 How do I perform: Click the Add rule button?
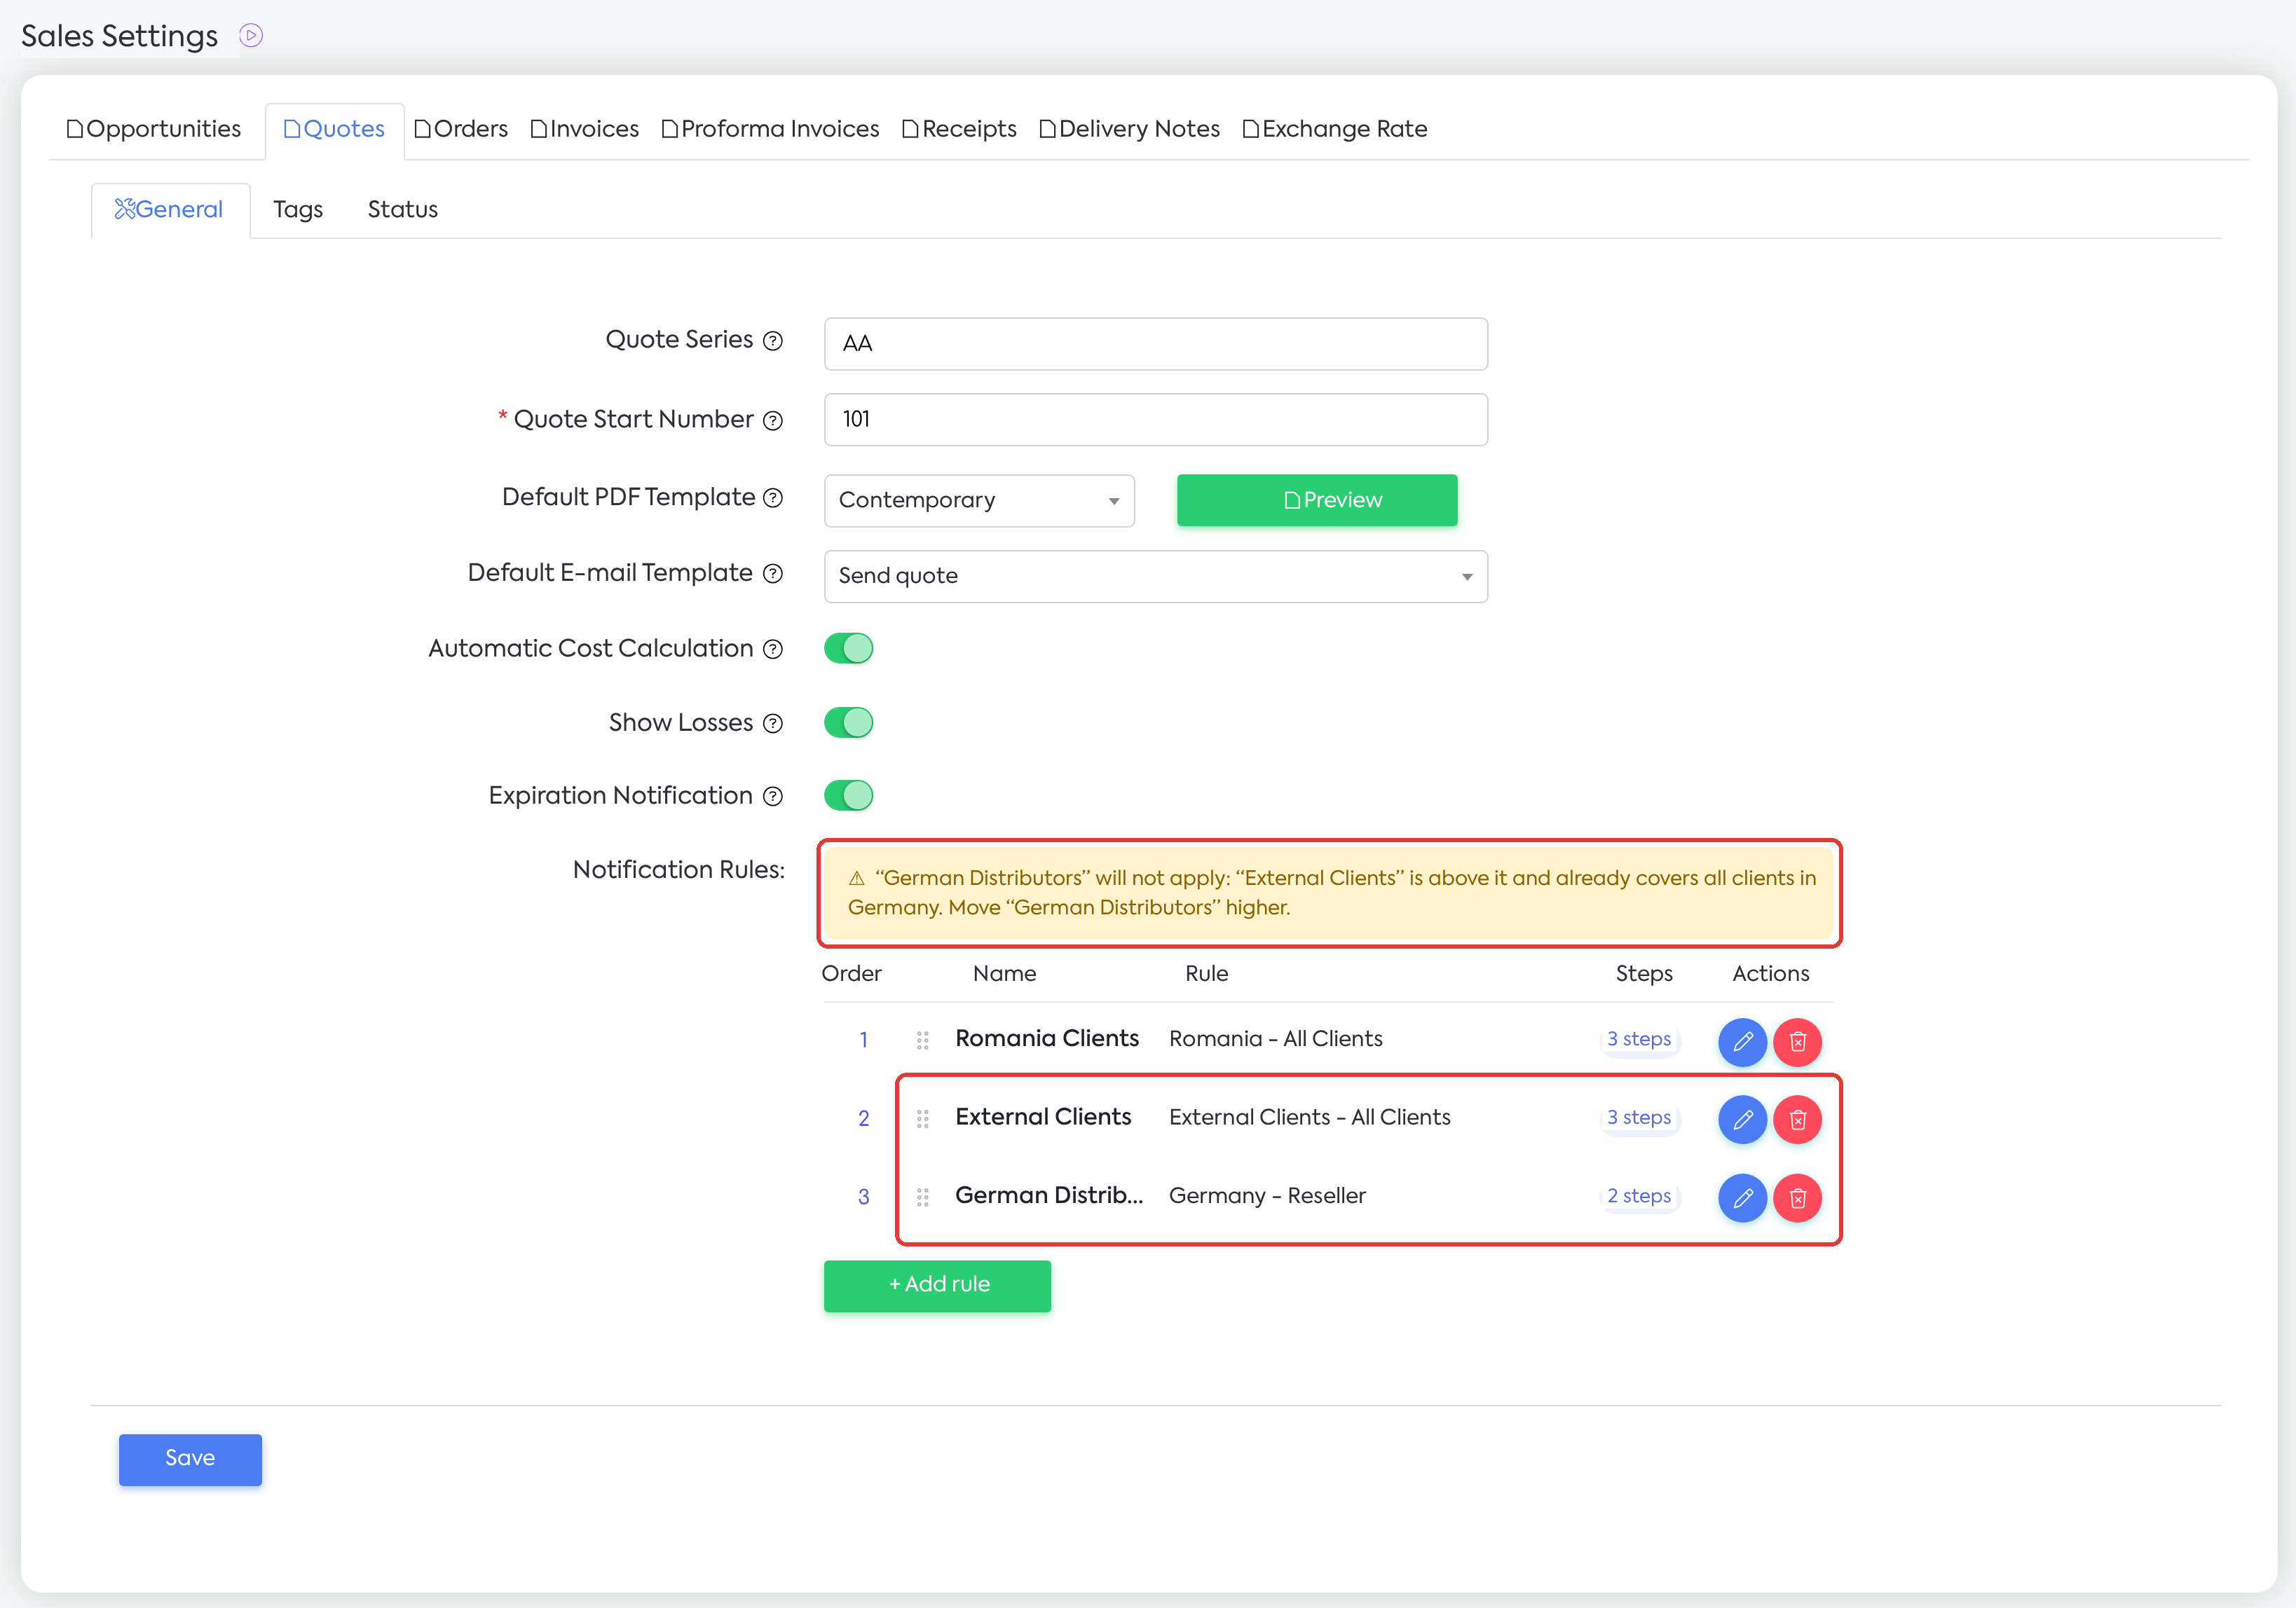(x=937, y=1286)
